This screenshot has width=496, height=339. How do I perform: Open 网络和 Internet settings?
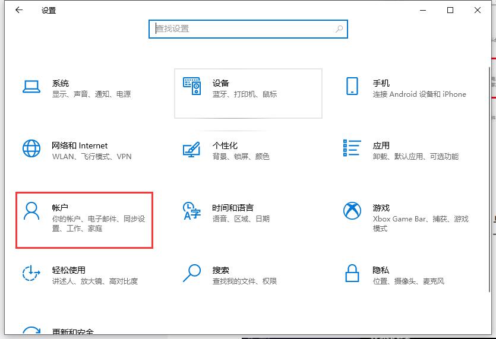click(x=80, y=146)
